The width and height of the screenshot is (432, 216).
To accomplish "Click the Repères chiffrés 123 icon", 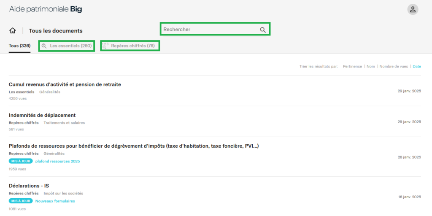I will click(105, 46).
